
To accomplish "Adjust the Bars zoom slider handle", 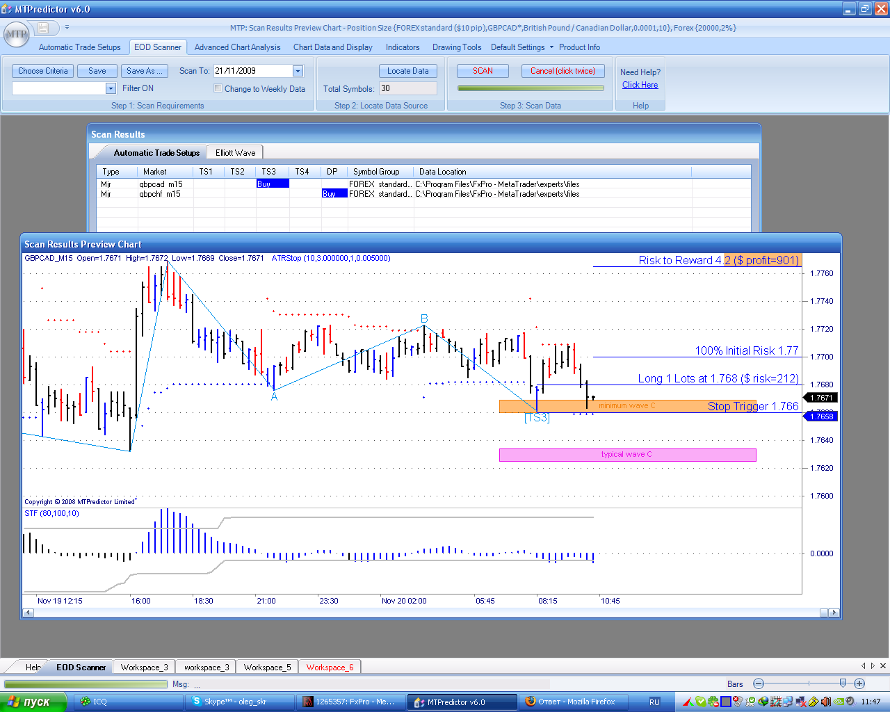I will (x=843, y=683).
